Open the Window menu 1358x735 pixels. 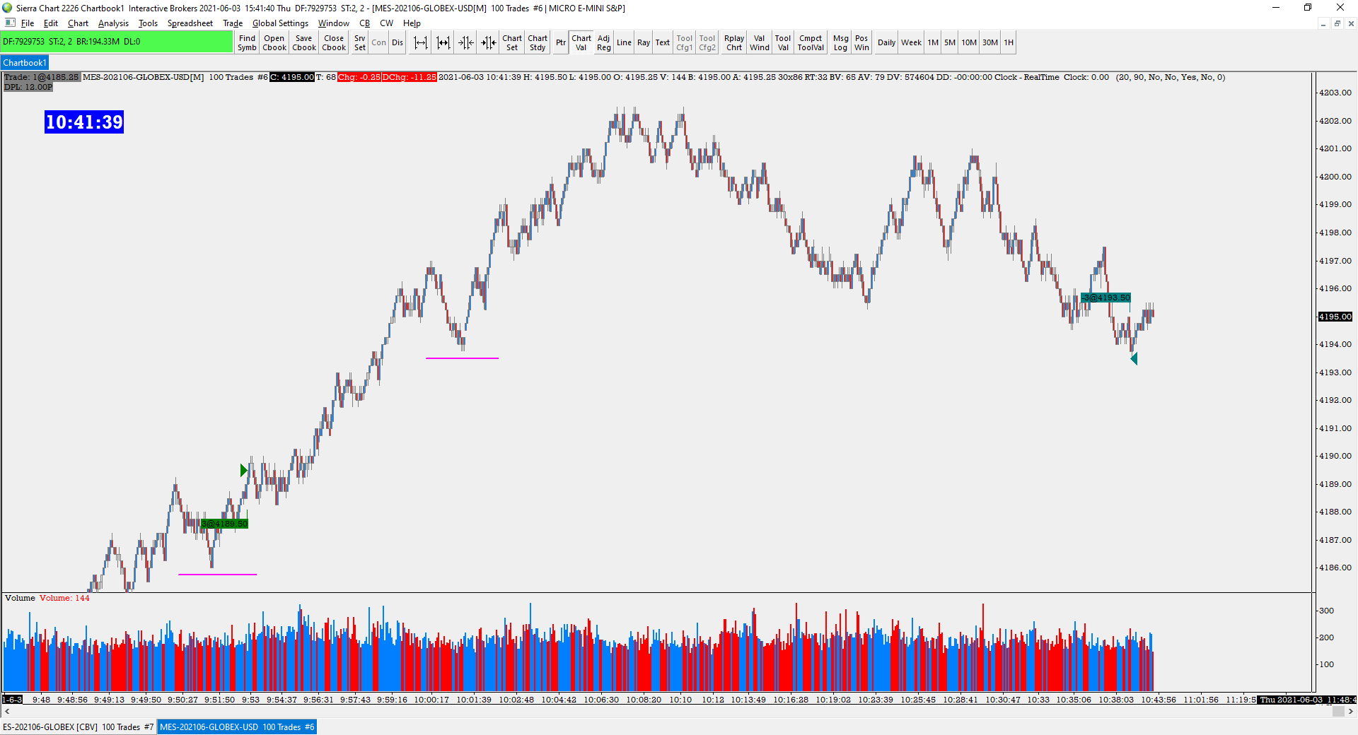click(x=333, y=23)
